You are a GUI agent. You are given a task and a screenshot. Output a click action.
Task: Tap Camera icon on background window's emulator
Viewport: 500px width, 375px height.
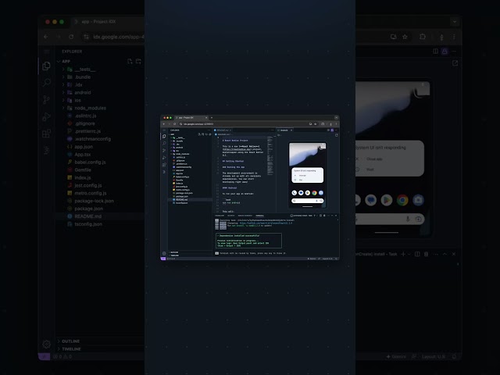418,200
